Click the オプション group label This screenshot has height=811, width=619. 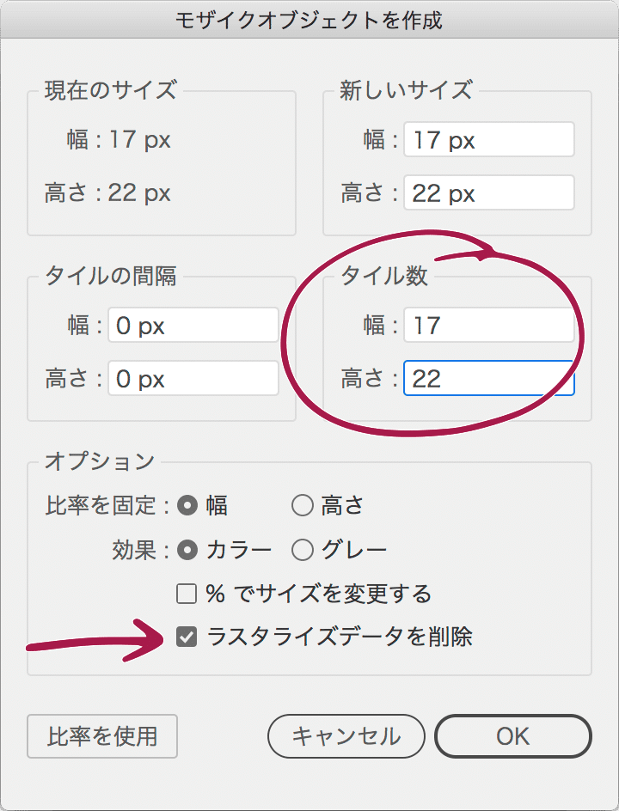(x=100, y=460)
